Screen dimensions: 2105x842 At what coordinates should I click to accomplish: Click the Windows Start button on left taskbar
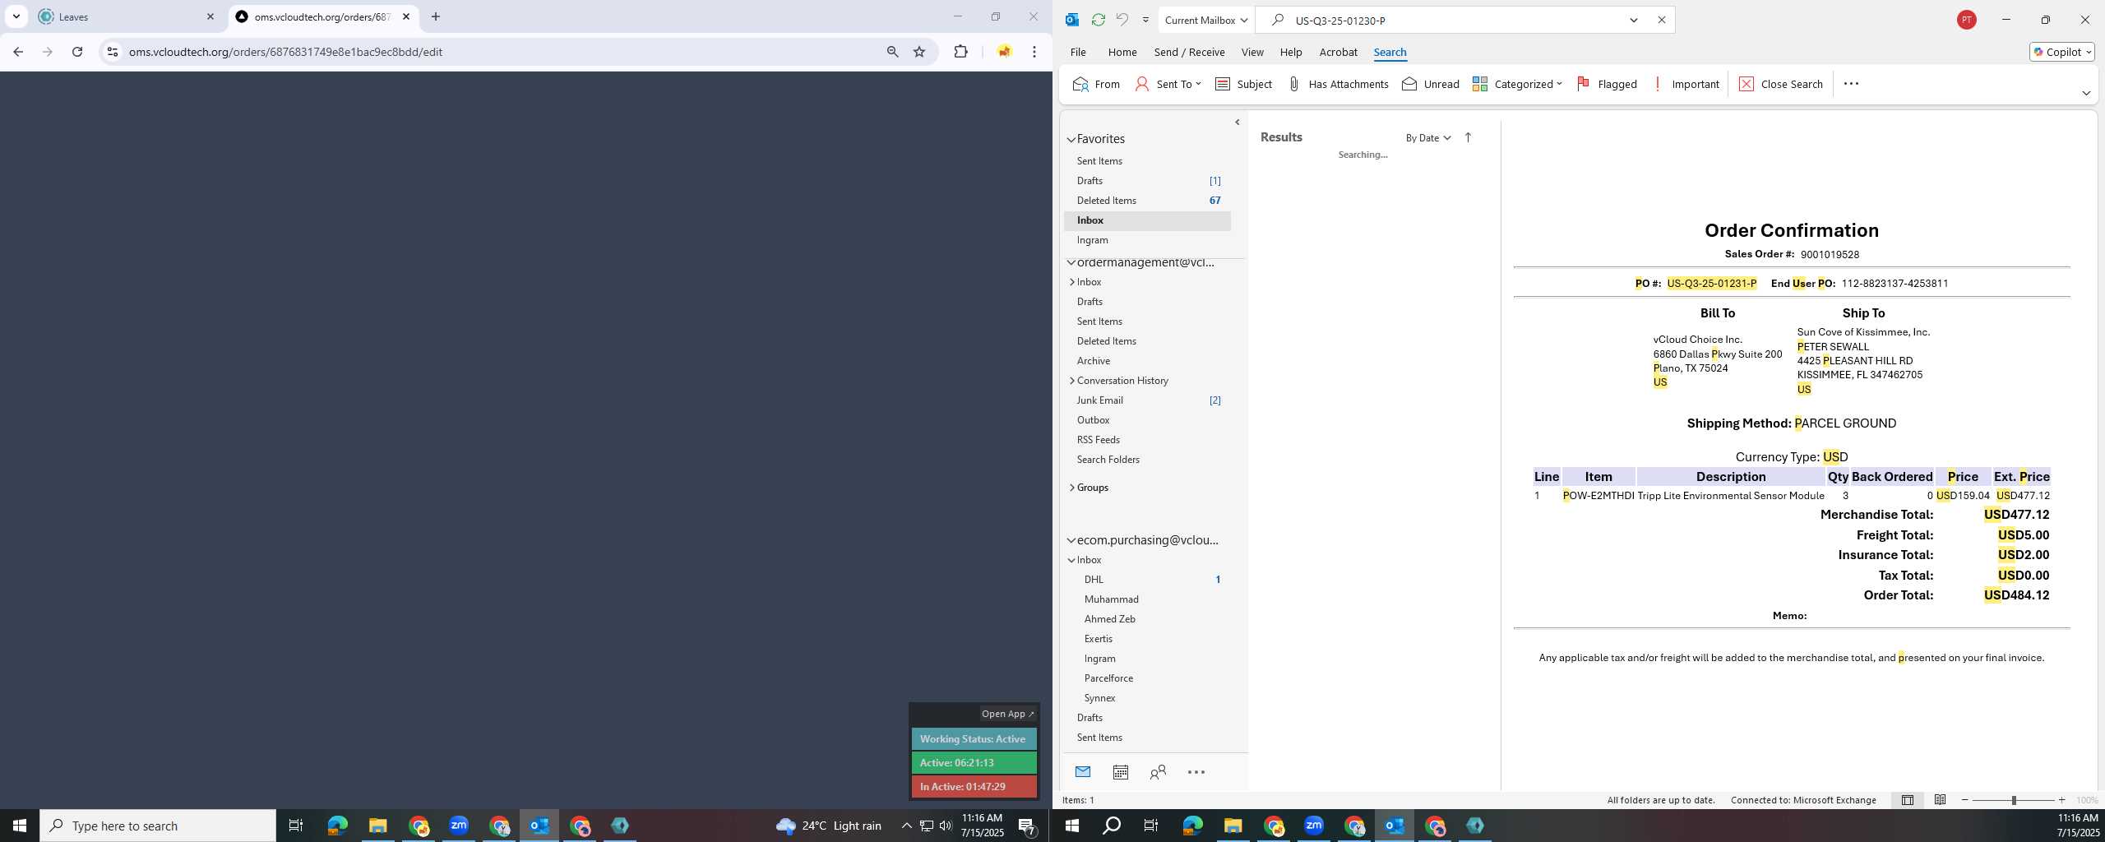pos(20,826)
